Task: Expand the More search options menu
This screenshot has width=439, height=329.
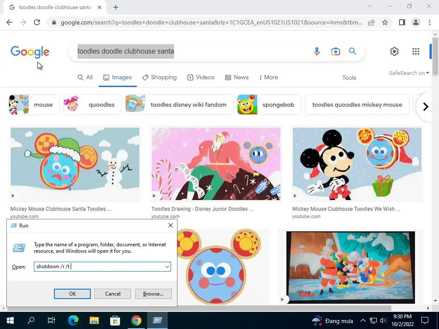Action: tap(268, 78)
